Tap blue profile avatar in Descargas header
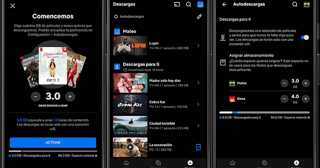Screen dimensions: 320x168 click(x=200, y=4)
